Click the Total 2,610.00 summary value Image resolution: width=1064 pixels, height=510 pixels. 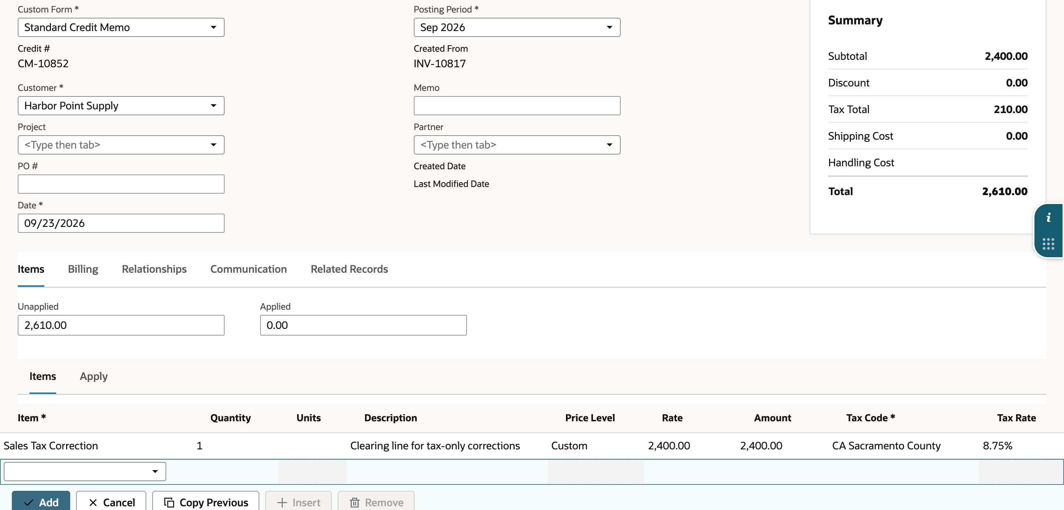click(1005, 191)
